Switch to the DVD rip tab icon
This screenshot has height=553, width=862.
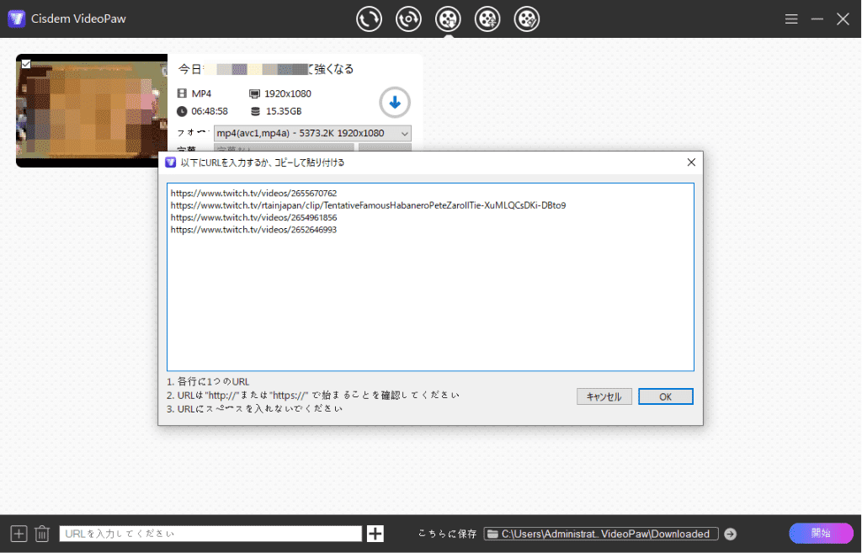(408, 19)
